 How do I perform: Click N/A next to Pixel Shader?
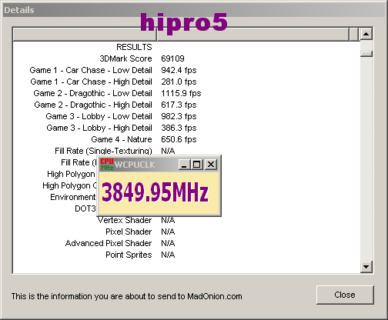[168, 232]
